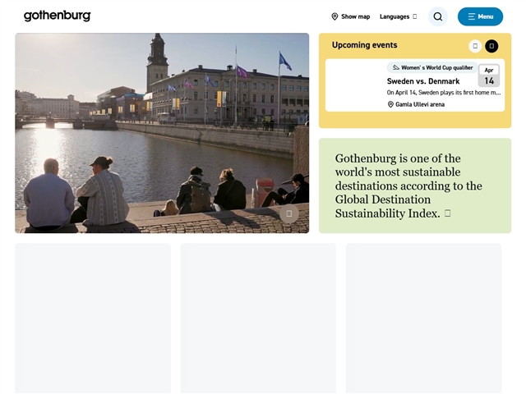Click the Apr 14 date badge
Screen dimensions: 526x394
489,76
